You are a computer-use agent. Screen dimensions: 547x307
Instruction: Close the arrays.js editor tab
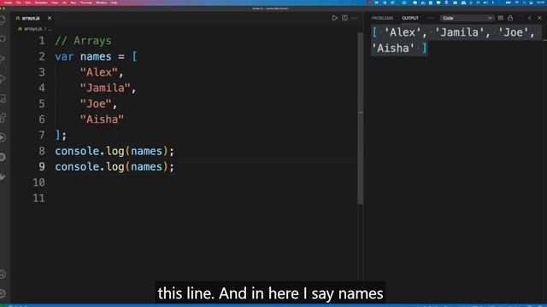pyautogui.click(x=50, y=18)
